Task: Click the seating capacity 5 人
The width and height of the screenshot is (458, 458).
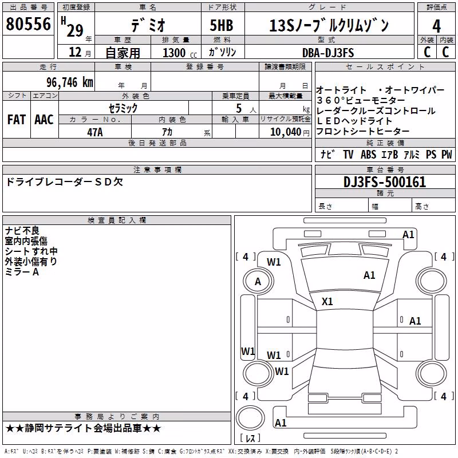Action: click(x=246, y=109)
